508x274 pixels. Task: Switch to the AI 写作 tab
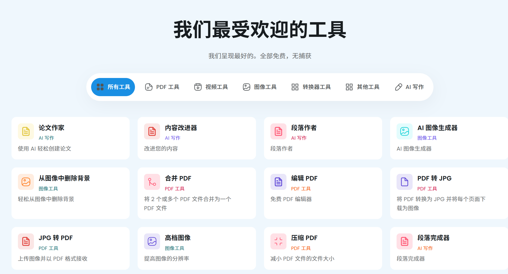(x=409, y=87)
